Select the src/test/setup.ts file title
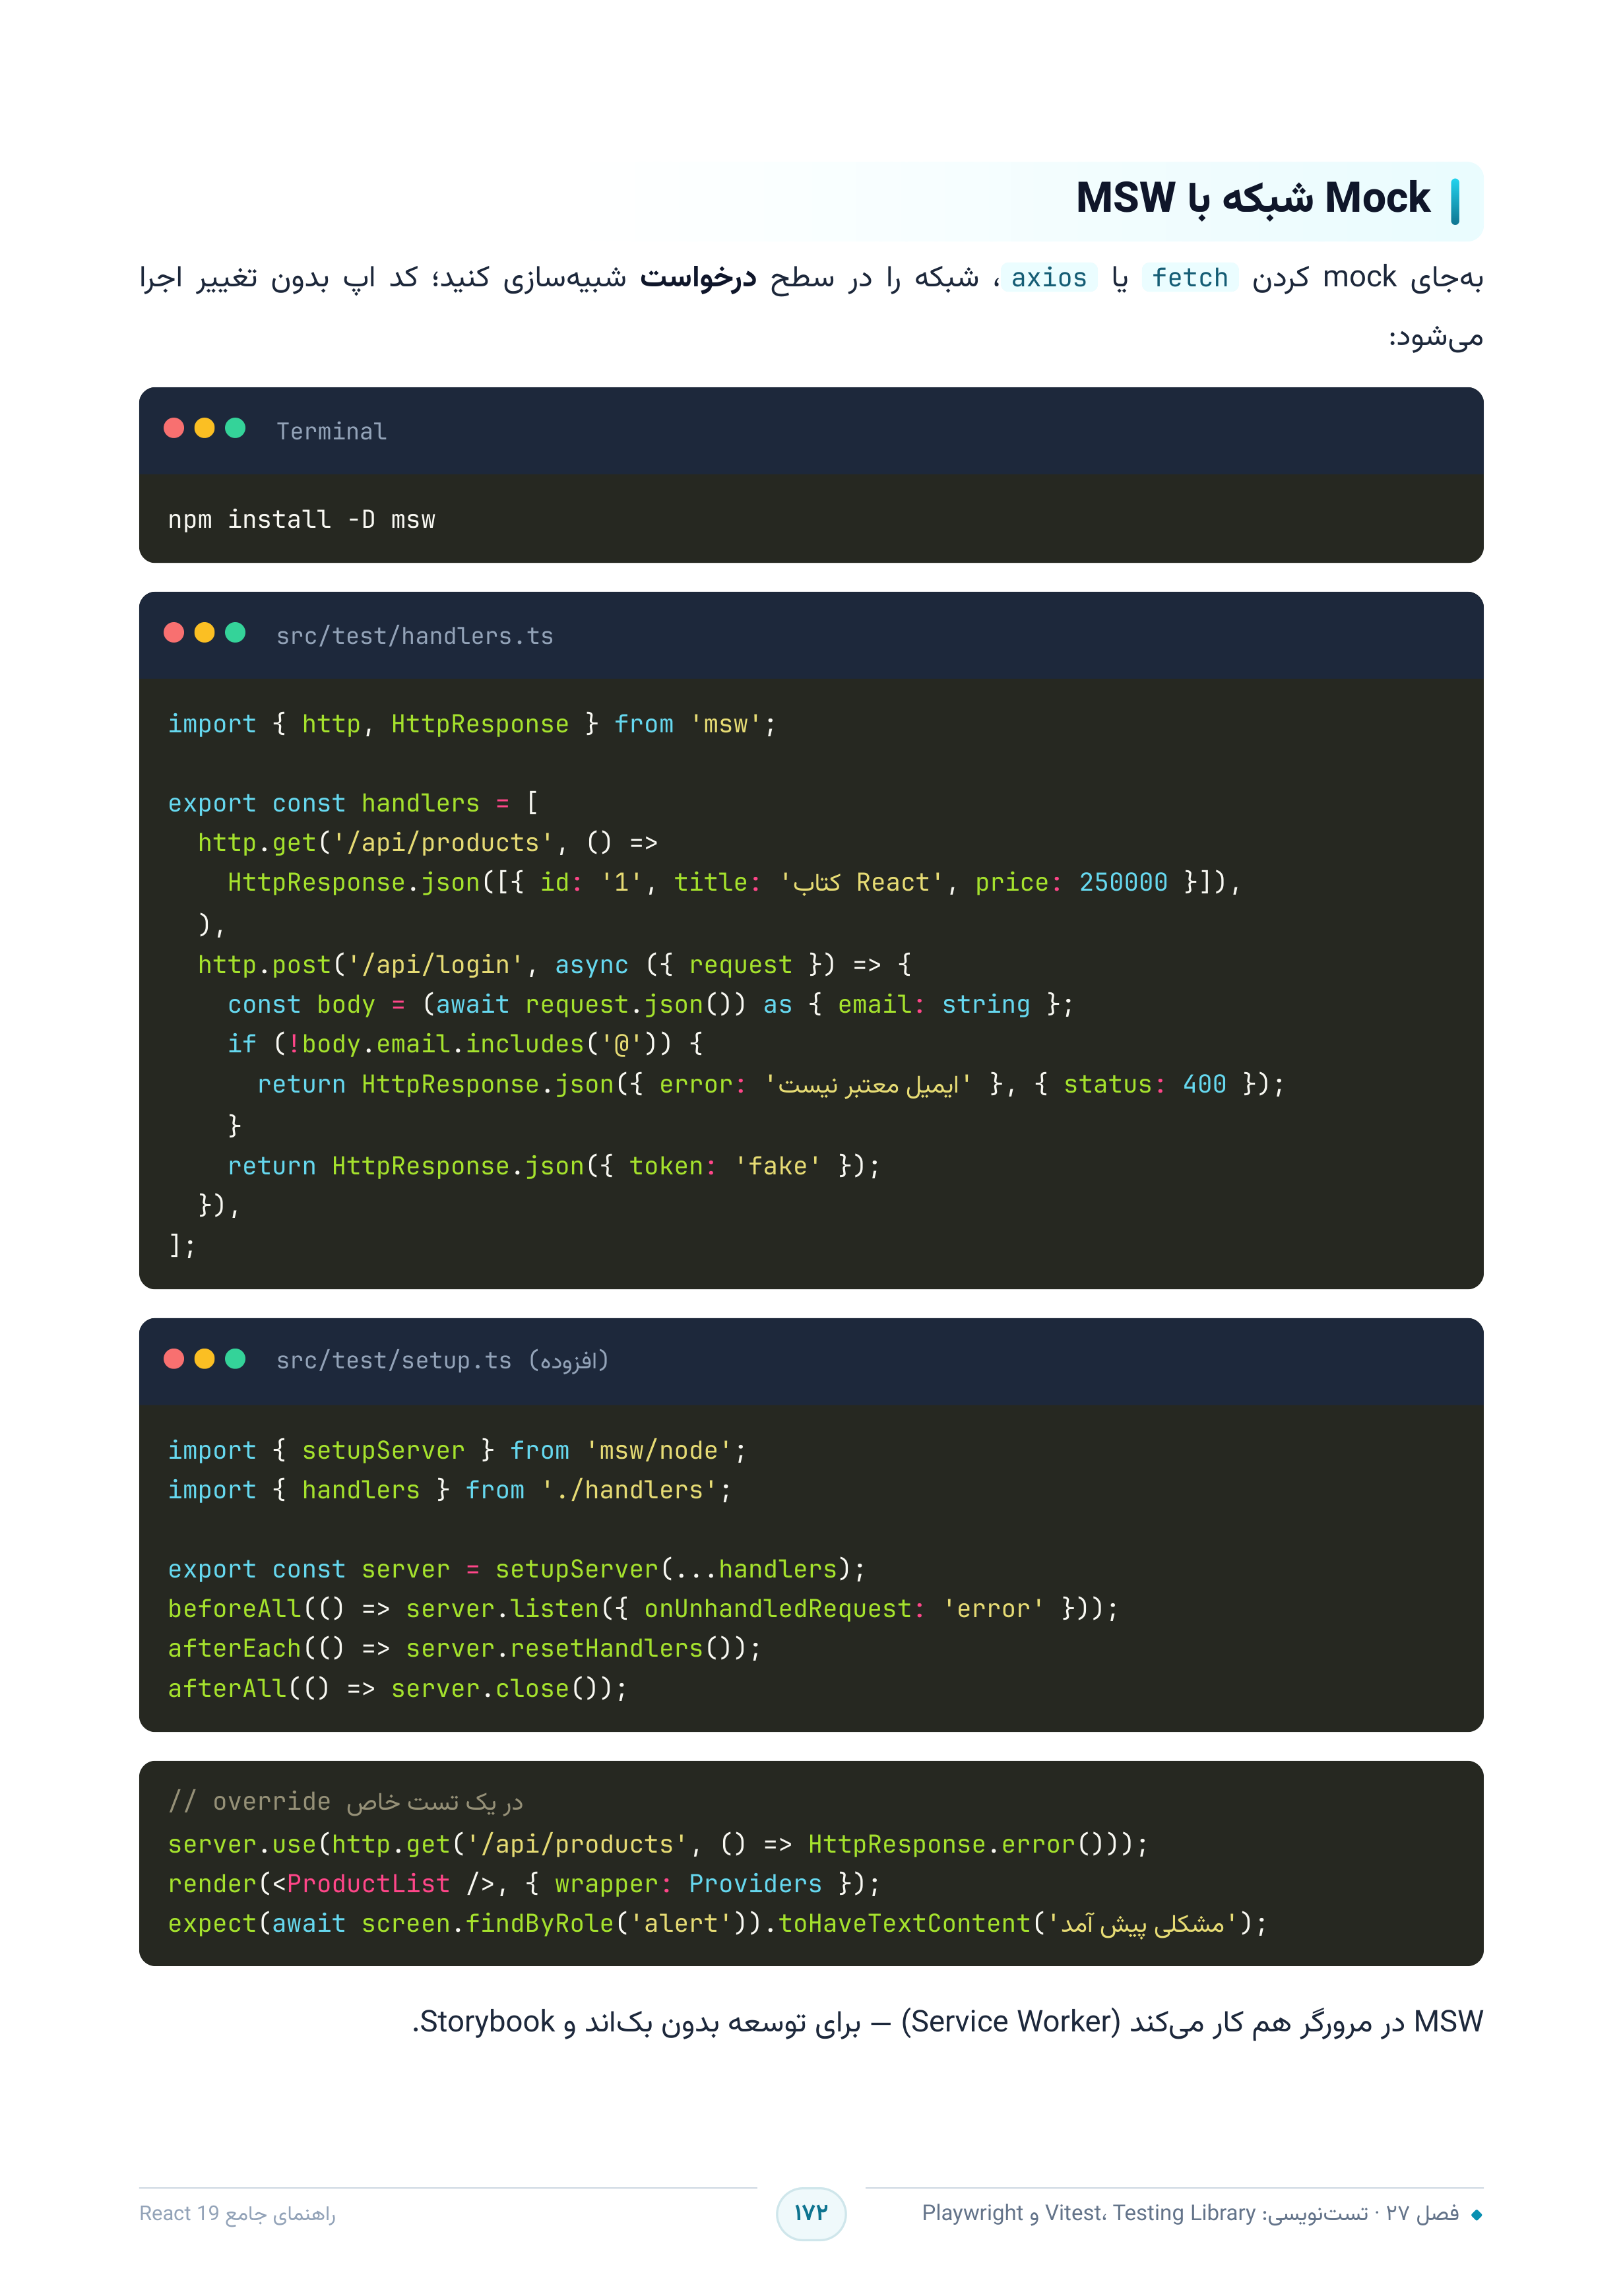1623x2296 pixels. (x=442, y=1361)
